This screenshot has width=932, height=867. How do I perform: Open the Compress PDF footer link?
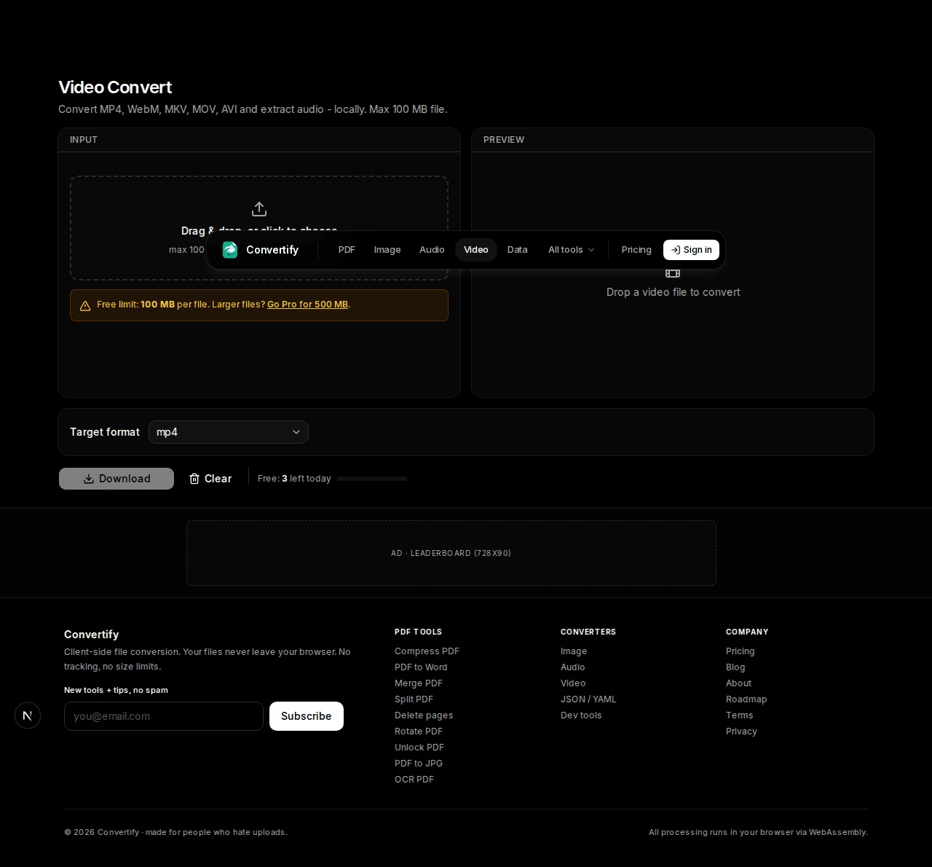point(427,651)
